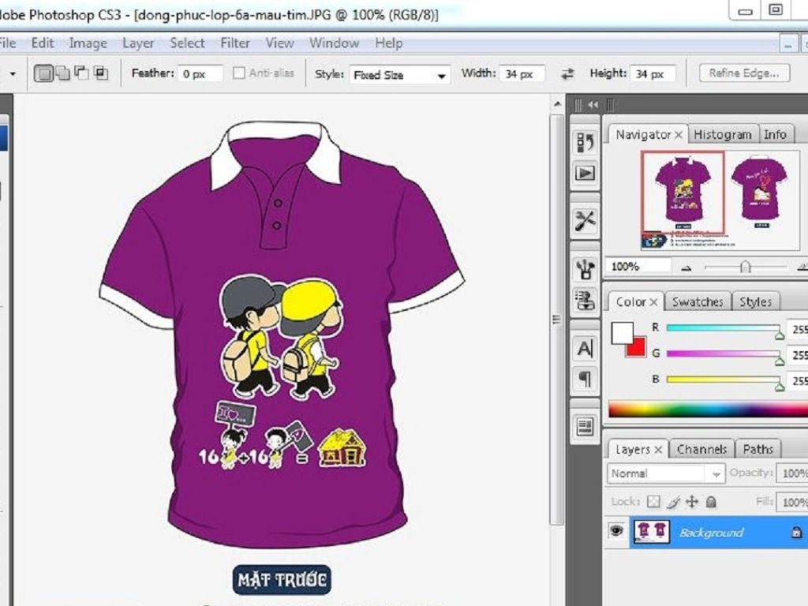This screenshot has height=606, width=808.
Task: Open the Actions panel play icon
Action: coord(585,173)
